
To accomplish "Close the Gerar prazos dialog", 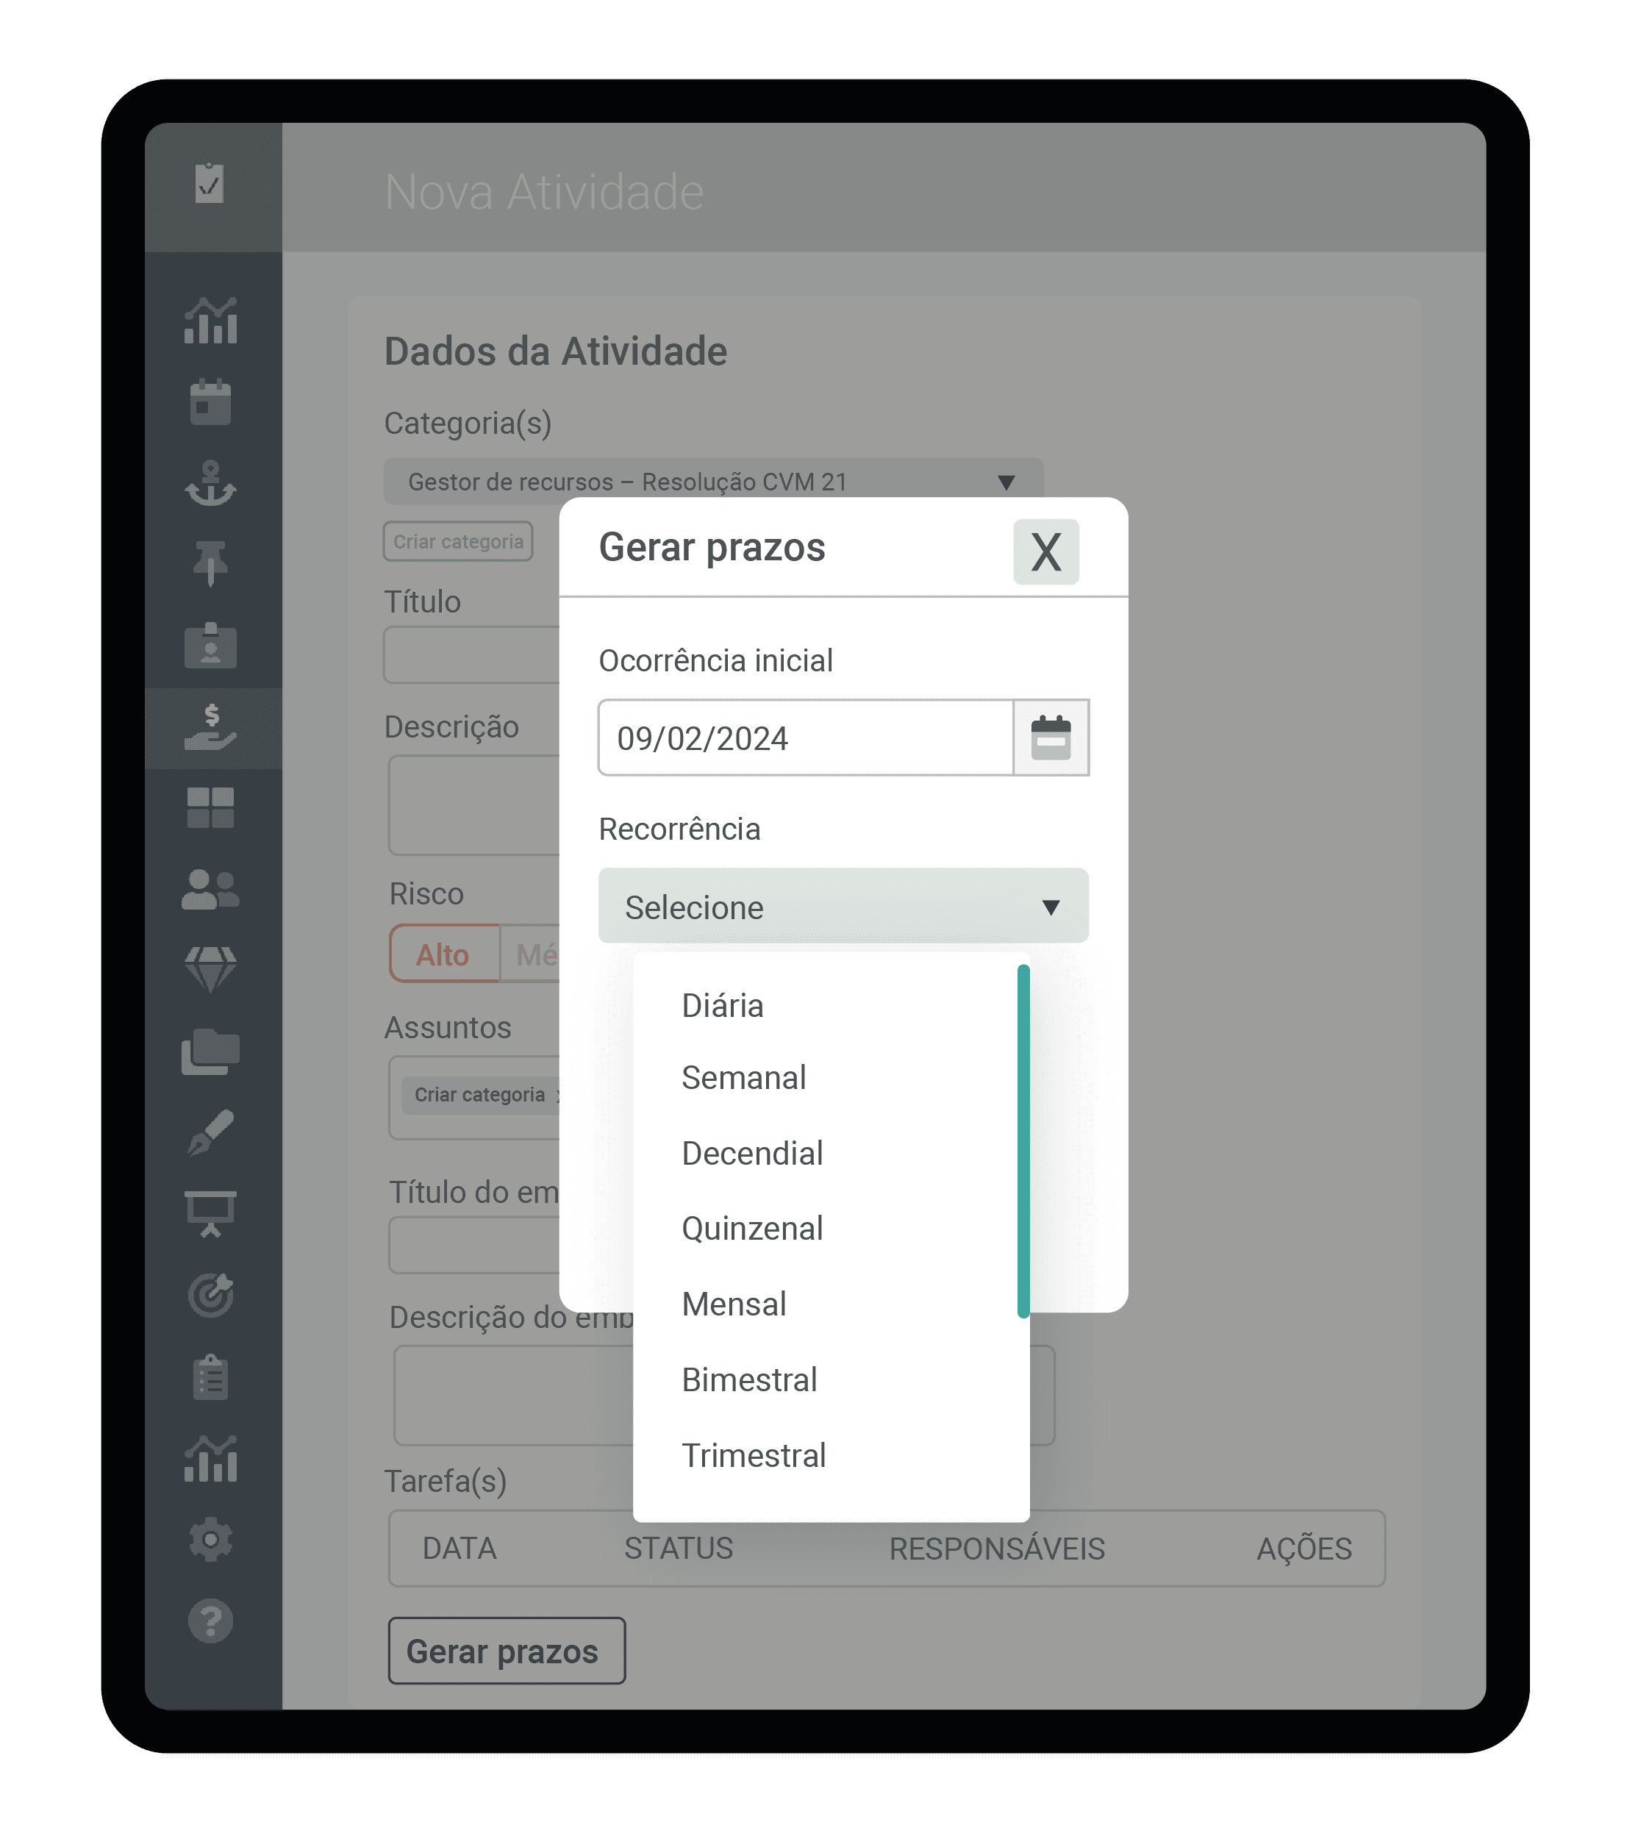I will pyautogui.click(x=1046, y=551).
